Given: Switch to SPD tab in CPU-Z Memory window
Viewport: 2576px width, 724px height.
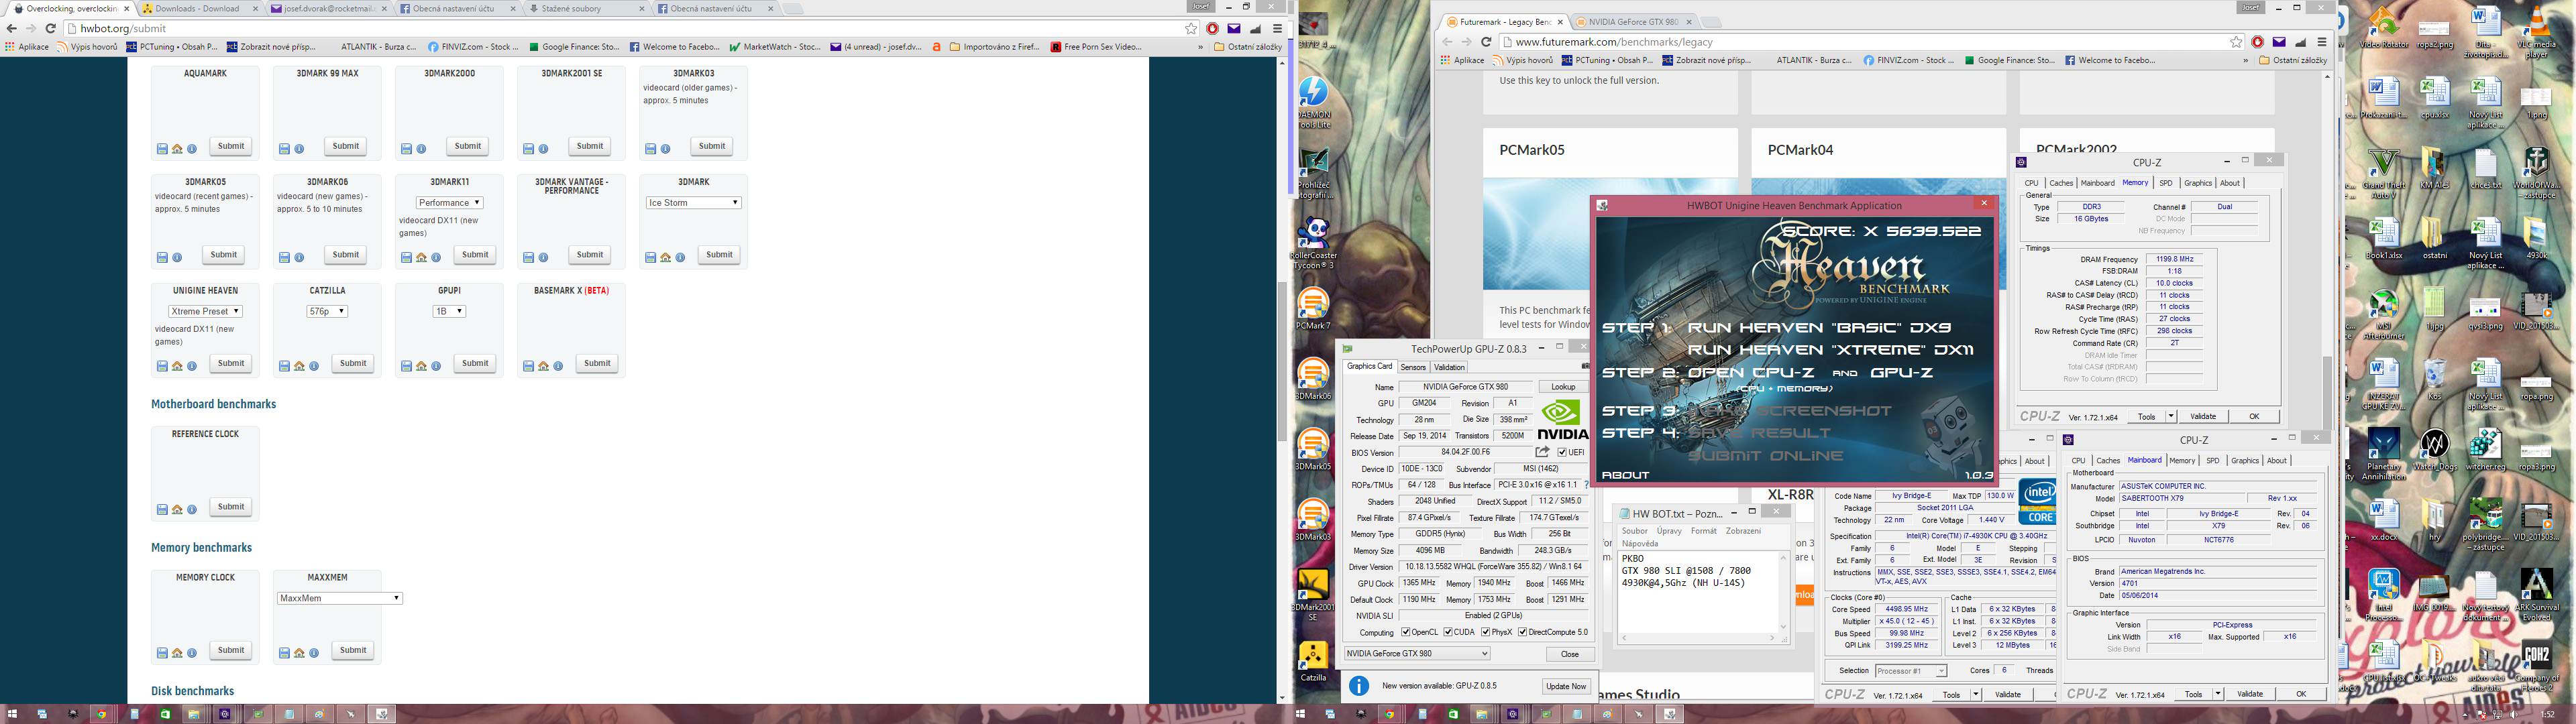Looking at the screenshot, I should point(2166,183).
